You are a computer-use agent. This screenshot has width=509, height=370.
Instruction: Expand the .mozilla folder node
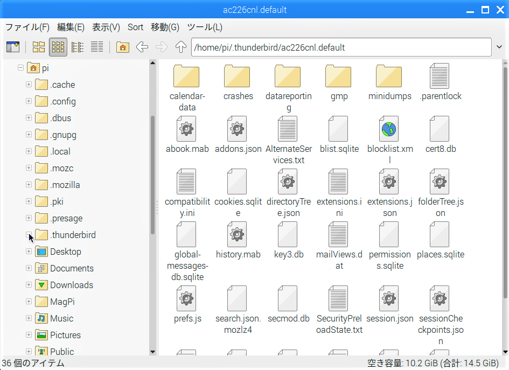29,185
